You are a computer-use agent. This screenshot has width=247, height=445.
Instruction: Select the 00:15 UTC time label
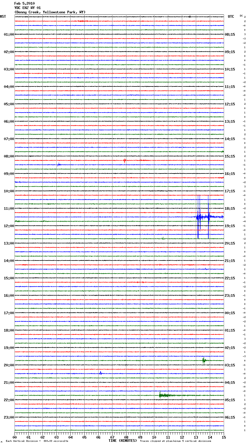[x=230, y=313]
